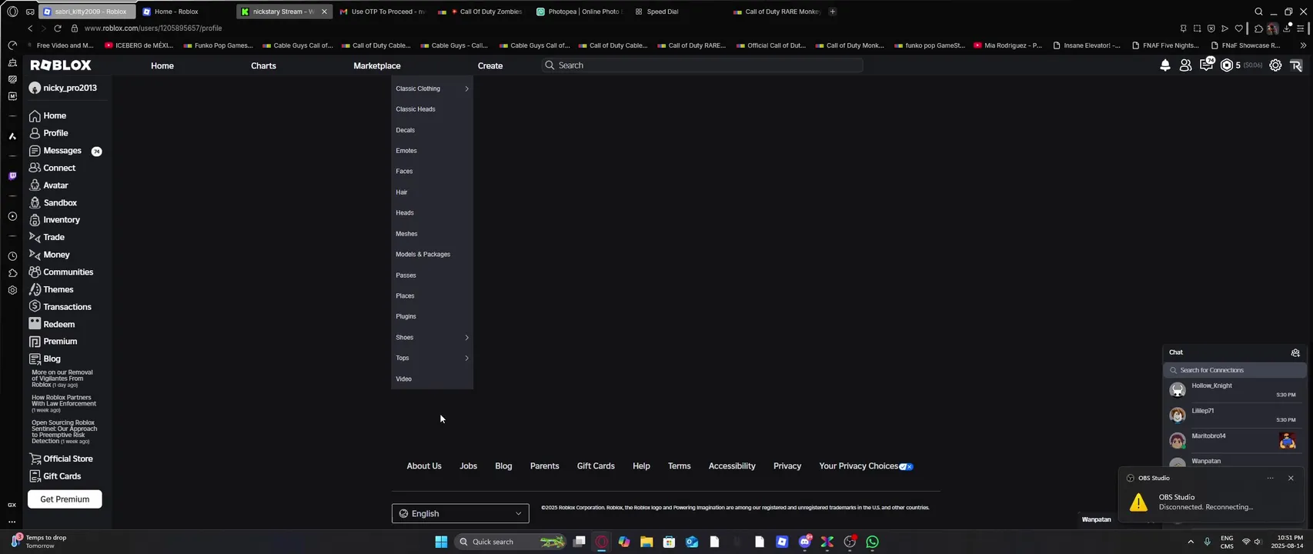
Task: Open chat with Lililep71
Action: click(1234, 415)
